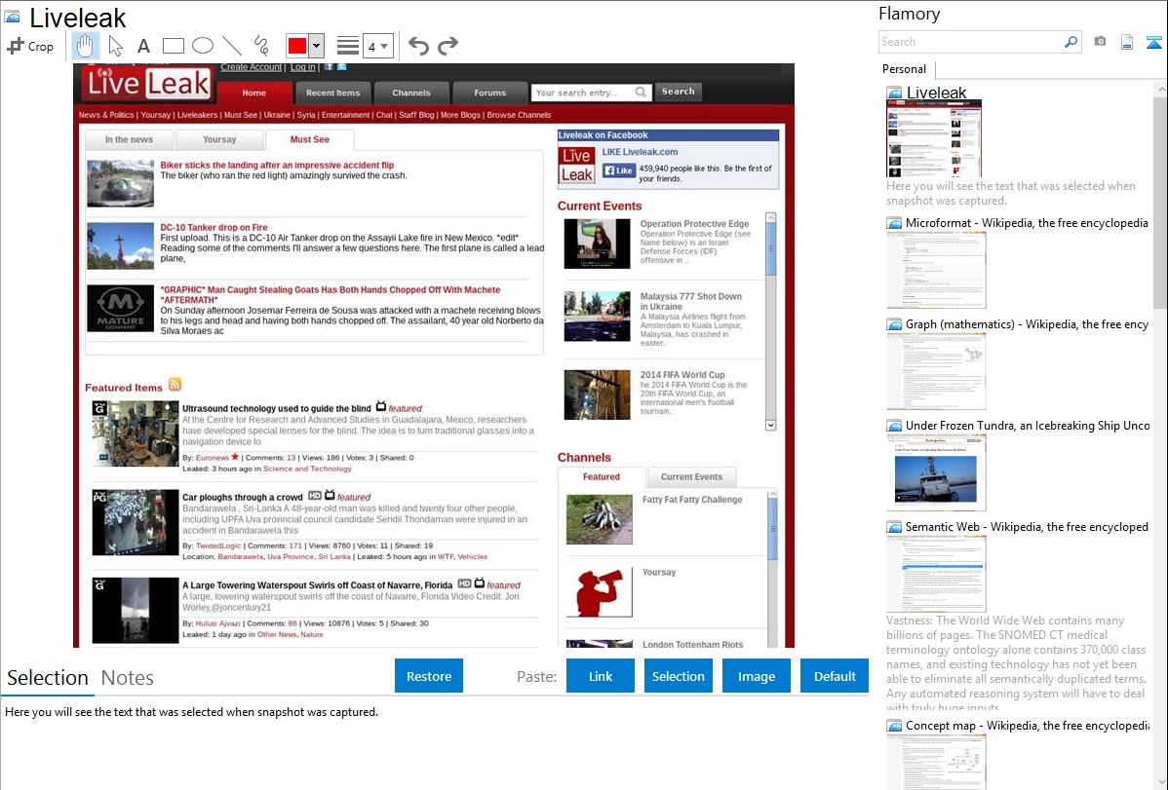Select the Must See tab
The width and height of the screenshot is (1168, 790).
click(x=309, y=139)
